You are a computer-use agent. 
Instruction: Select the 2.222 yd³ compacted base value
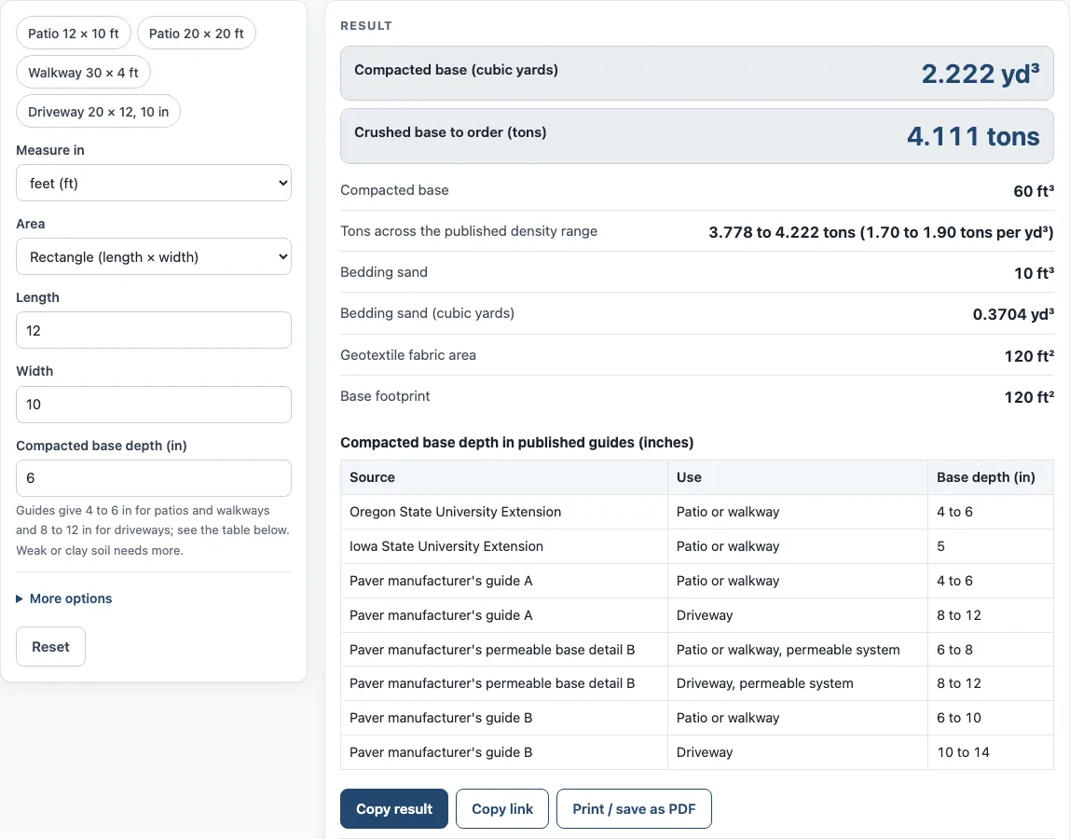click(981, 74)
